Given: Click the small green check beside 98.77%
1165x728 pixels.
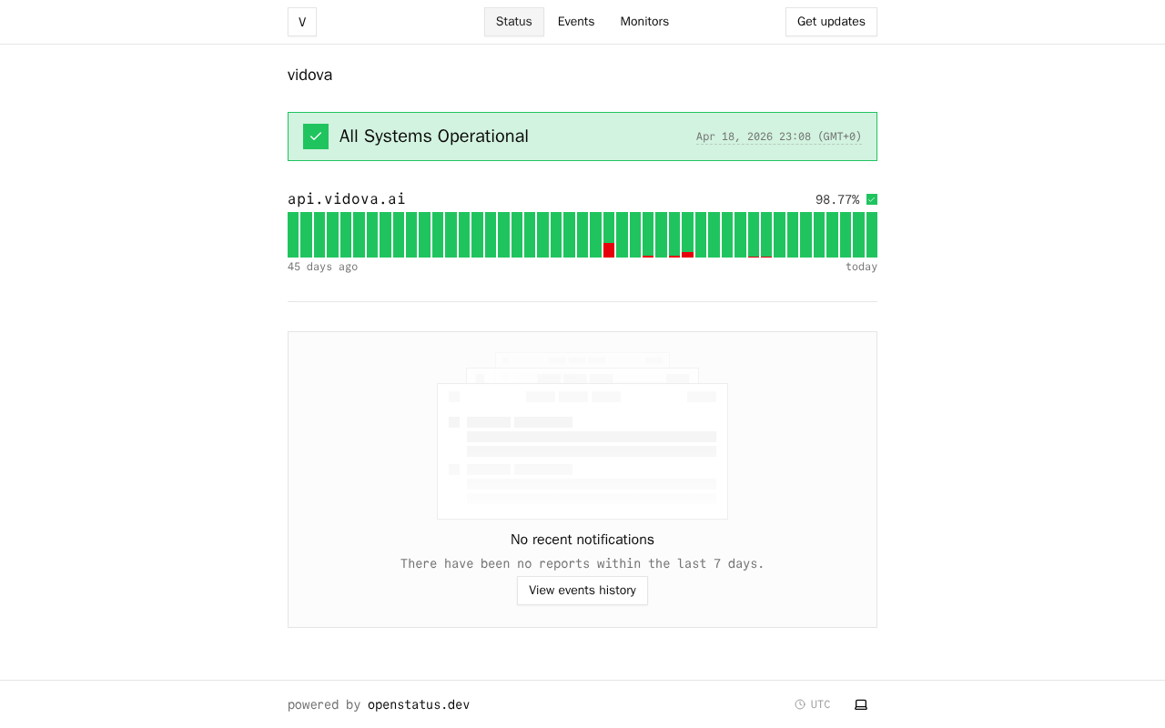Looking at the screenshot, I should (872, 199).
